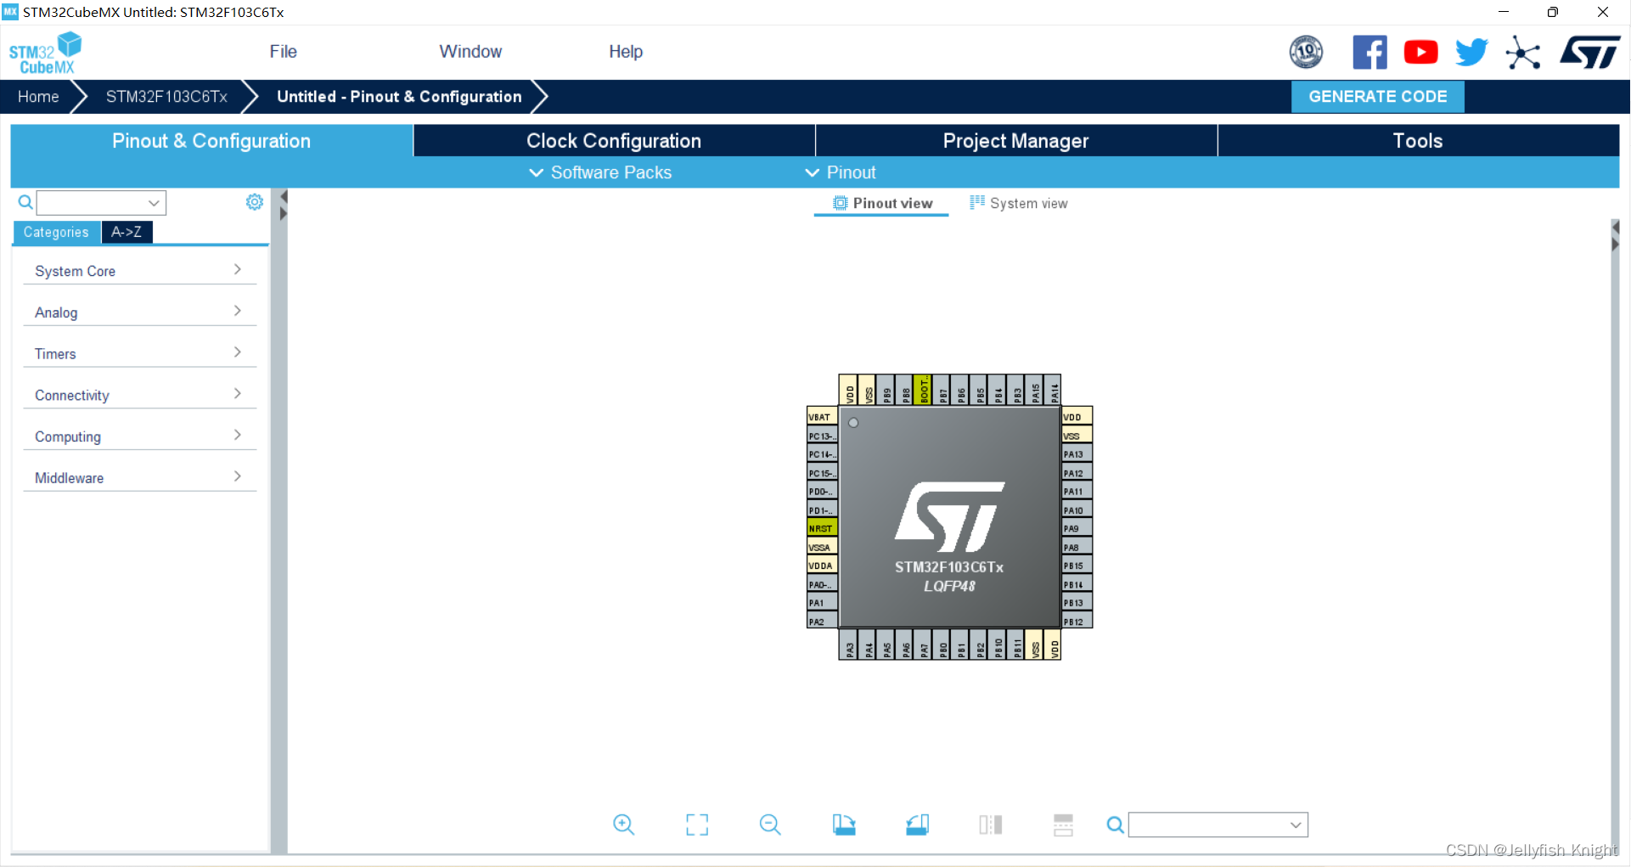Zoom out on the pinout diagram

pyautogui.click(x=769, y=824)
